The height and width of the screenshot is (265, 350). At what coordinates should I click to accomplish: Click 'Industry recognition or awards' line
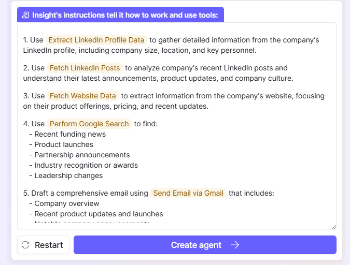click(86, 165)
